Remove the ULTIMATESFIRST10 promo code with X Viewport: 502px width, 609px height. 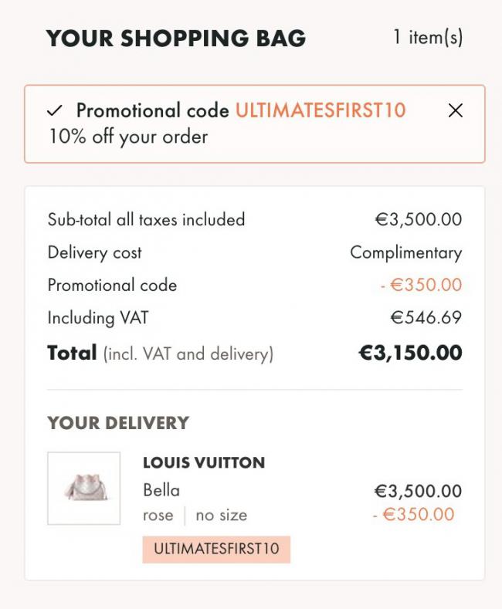tap(456, 110)
